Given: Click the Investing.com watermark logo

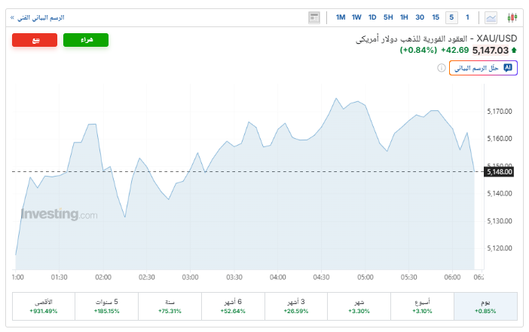Looking at the screenshot, I should click(59, 215).
